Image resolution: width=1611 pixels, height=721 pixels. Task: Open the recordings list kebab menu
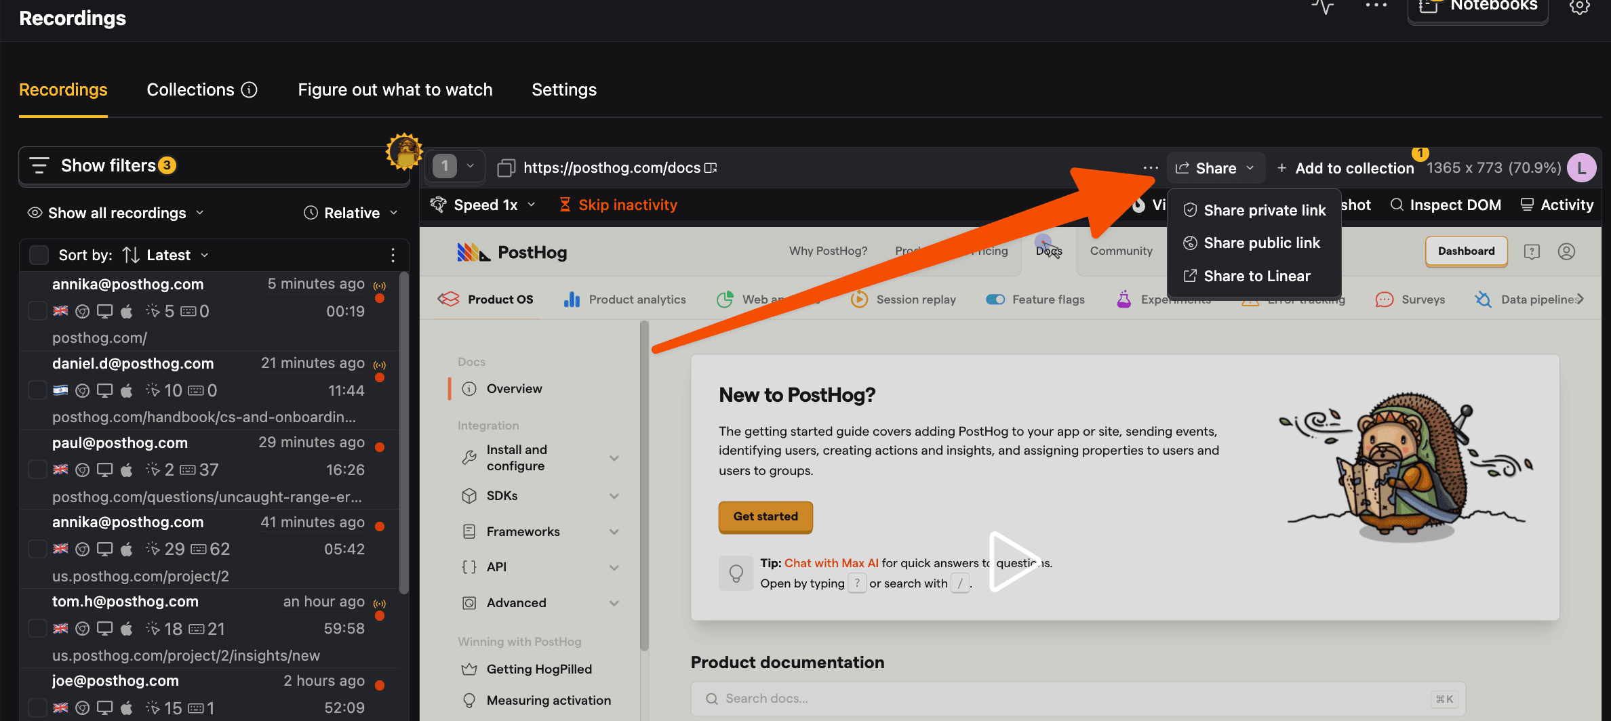pyautogui.click(x=393, y=255)
